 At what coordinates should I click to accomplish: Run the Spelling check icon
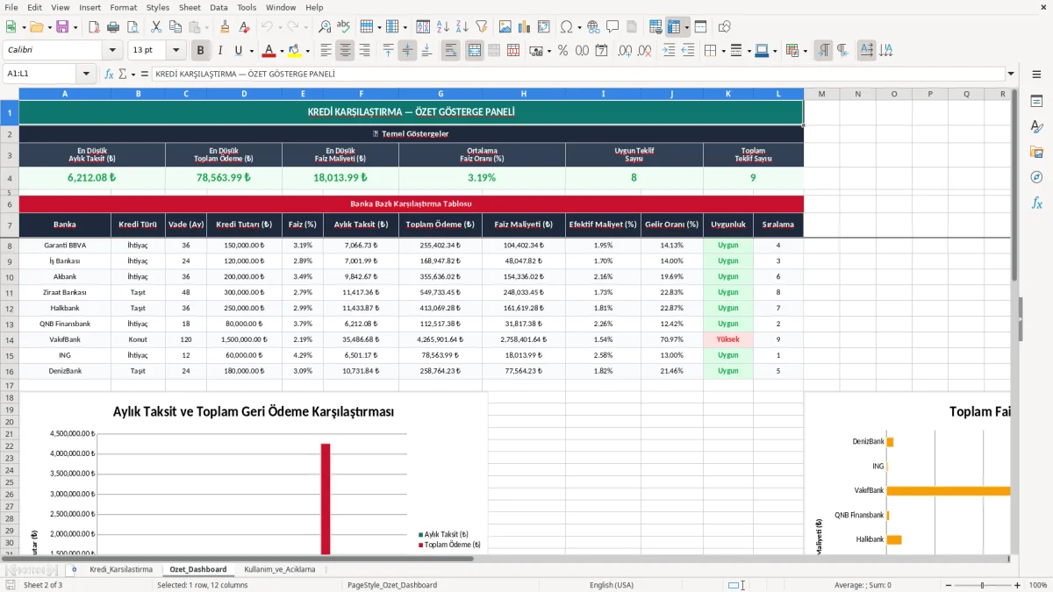point(344,27)
